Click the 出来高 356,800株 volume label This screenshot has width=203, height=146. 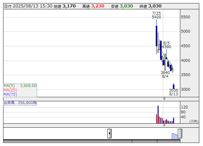pyautogui.click(x=20, y=103)
